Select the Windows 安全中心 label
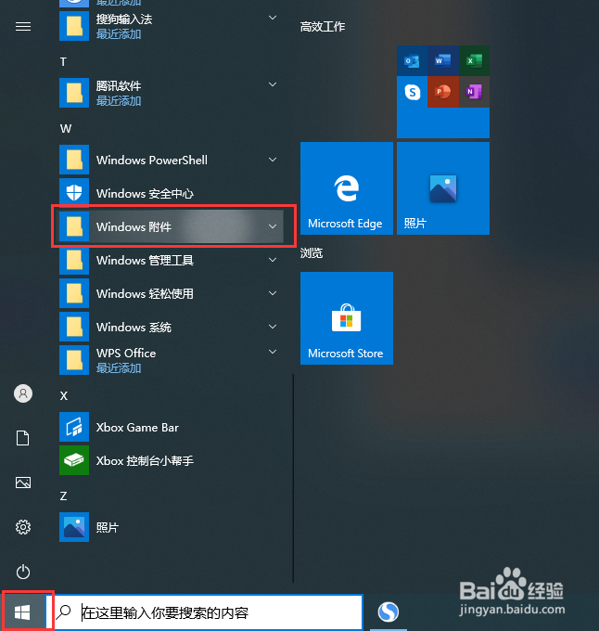The height and width of the screenshot is (631, 599). point(145,194)
